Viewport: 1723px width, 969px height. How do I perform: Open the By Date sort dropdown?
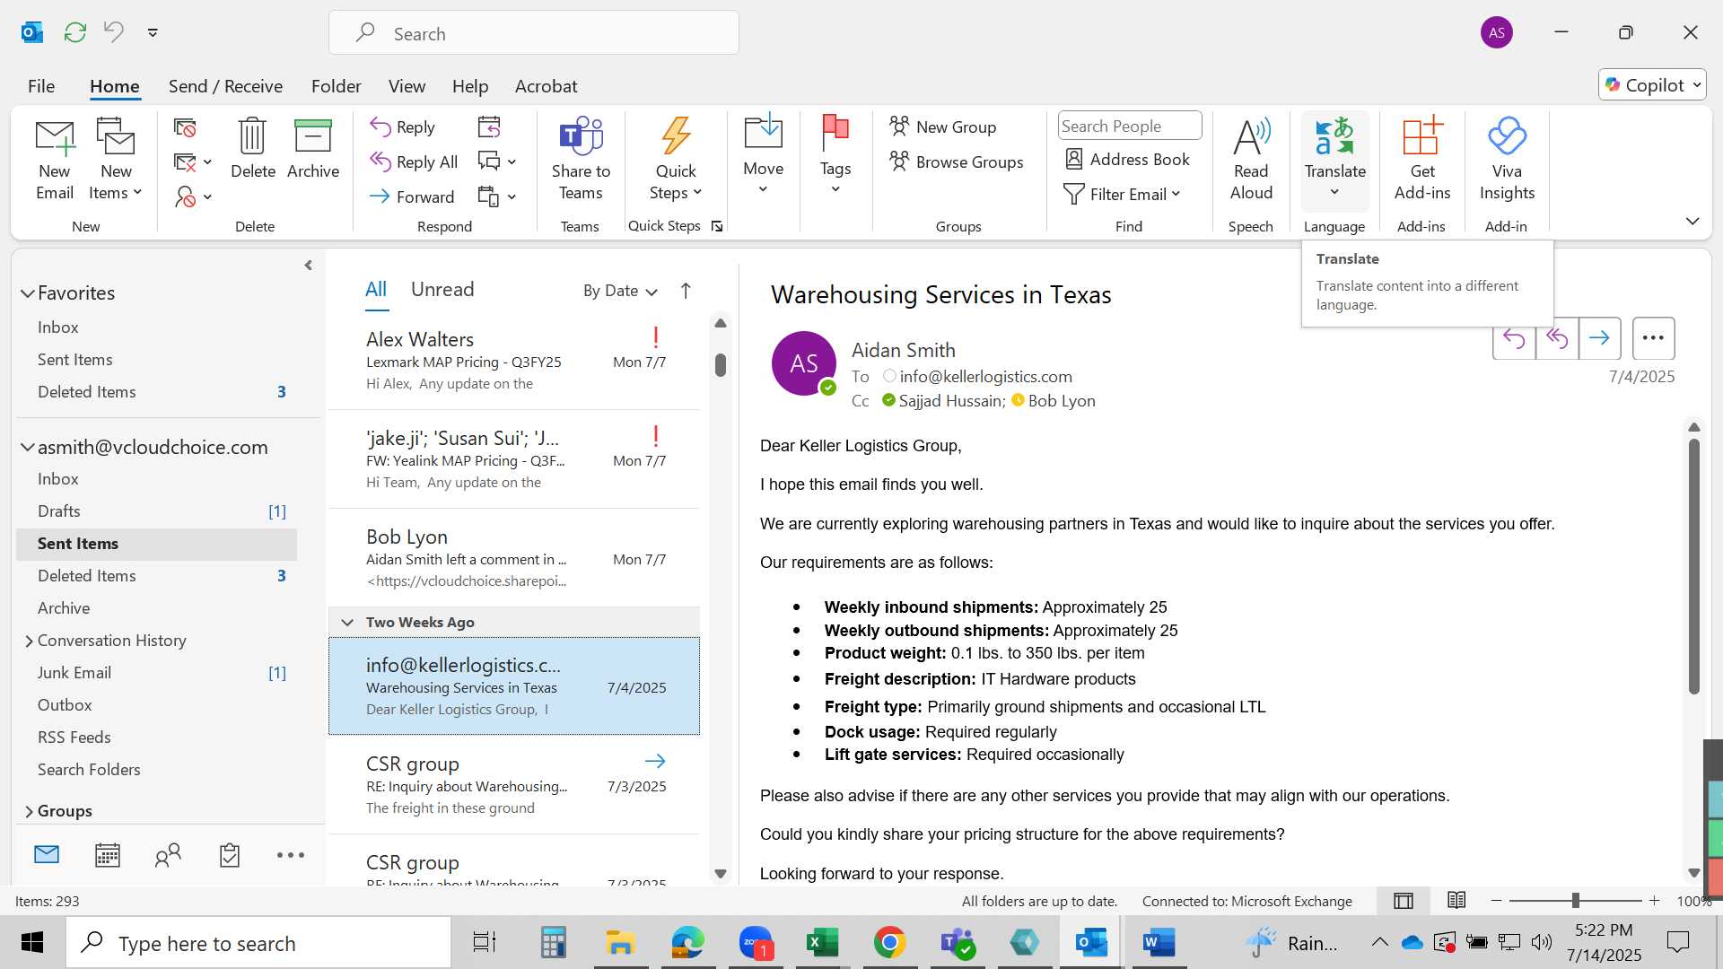pos(620,291)
